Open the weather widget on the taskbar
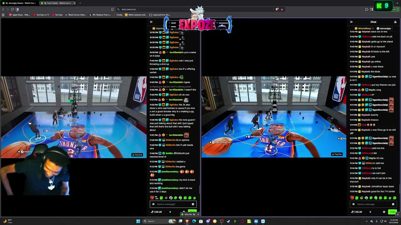Screen dimensions: 401x225 point(8,221)
